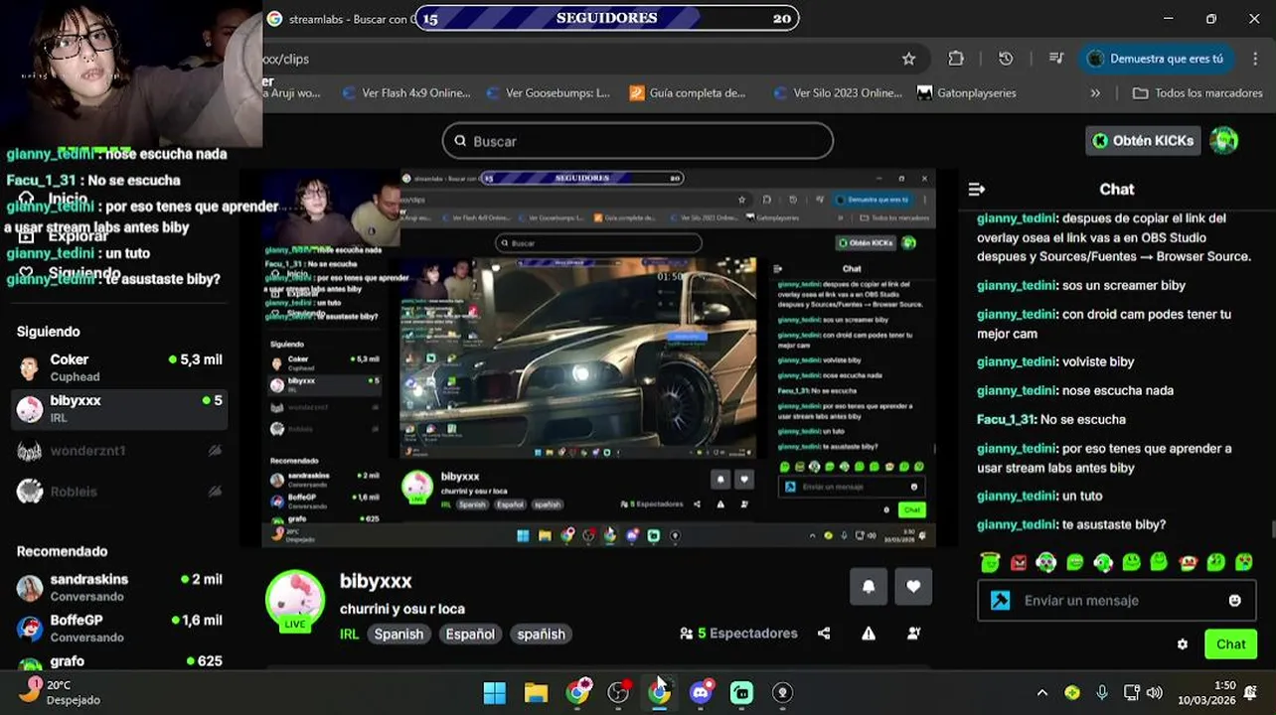Open the 'Ver Goosebumps' bookmark
1276x715 pixels.
(549, 92)
